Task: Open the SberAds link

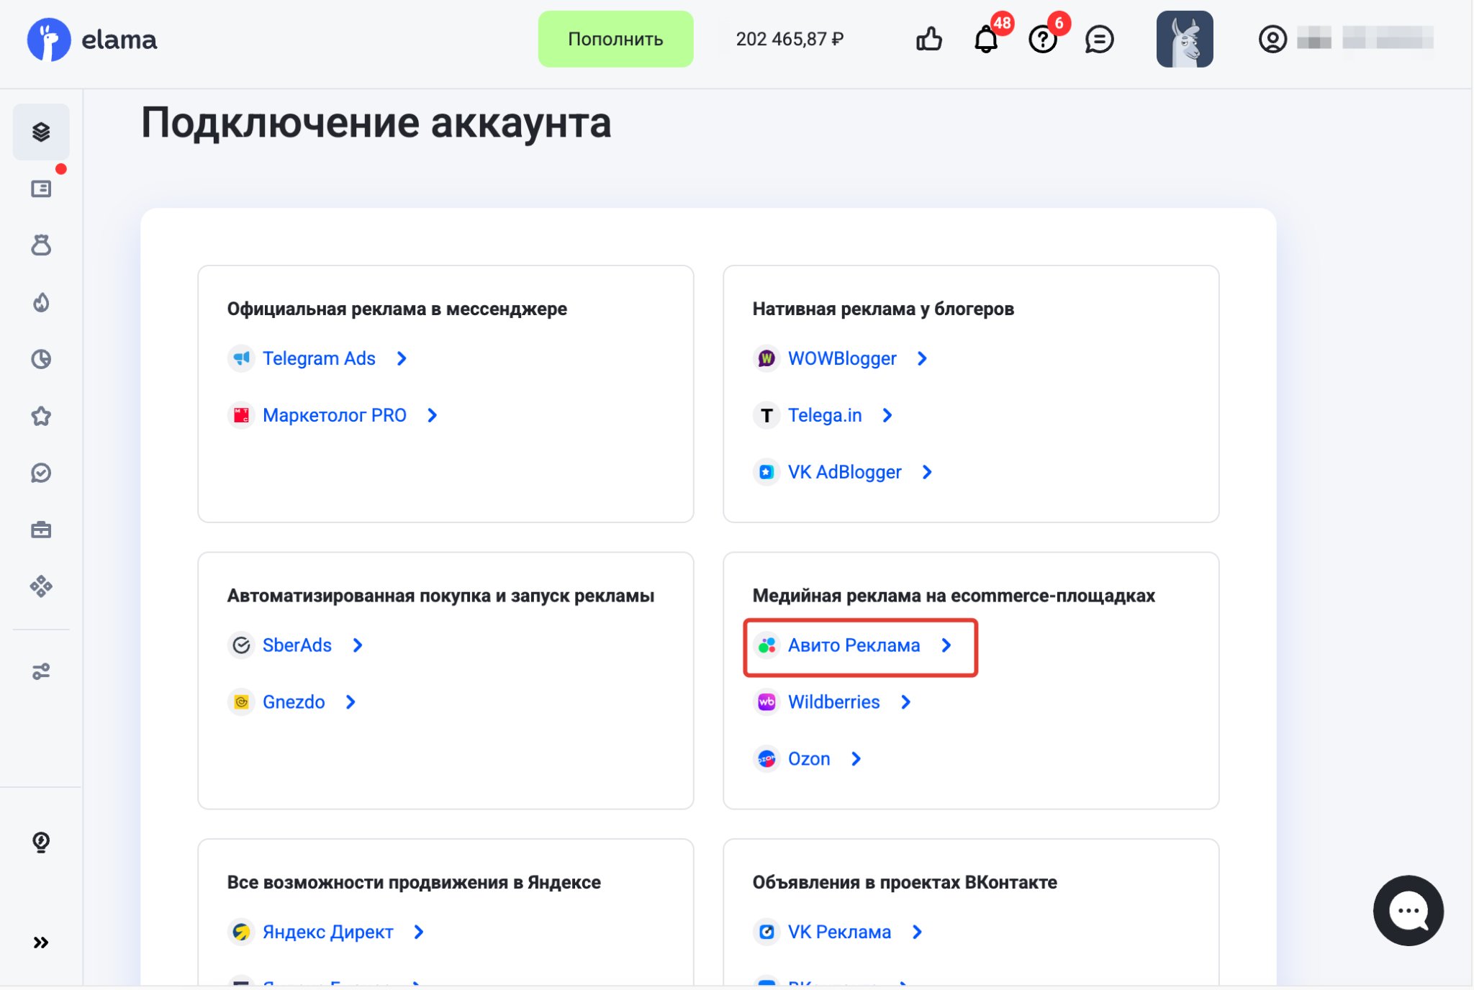Action: tap(297, 645)
